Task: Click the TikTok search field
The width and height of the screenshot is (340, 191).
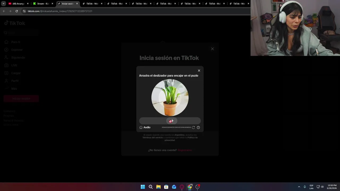Action: tap(21, 33)
